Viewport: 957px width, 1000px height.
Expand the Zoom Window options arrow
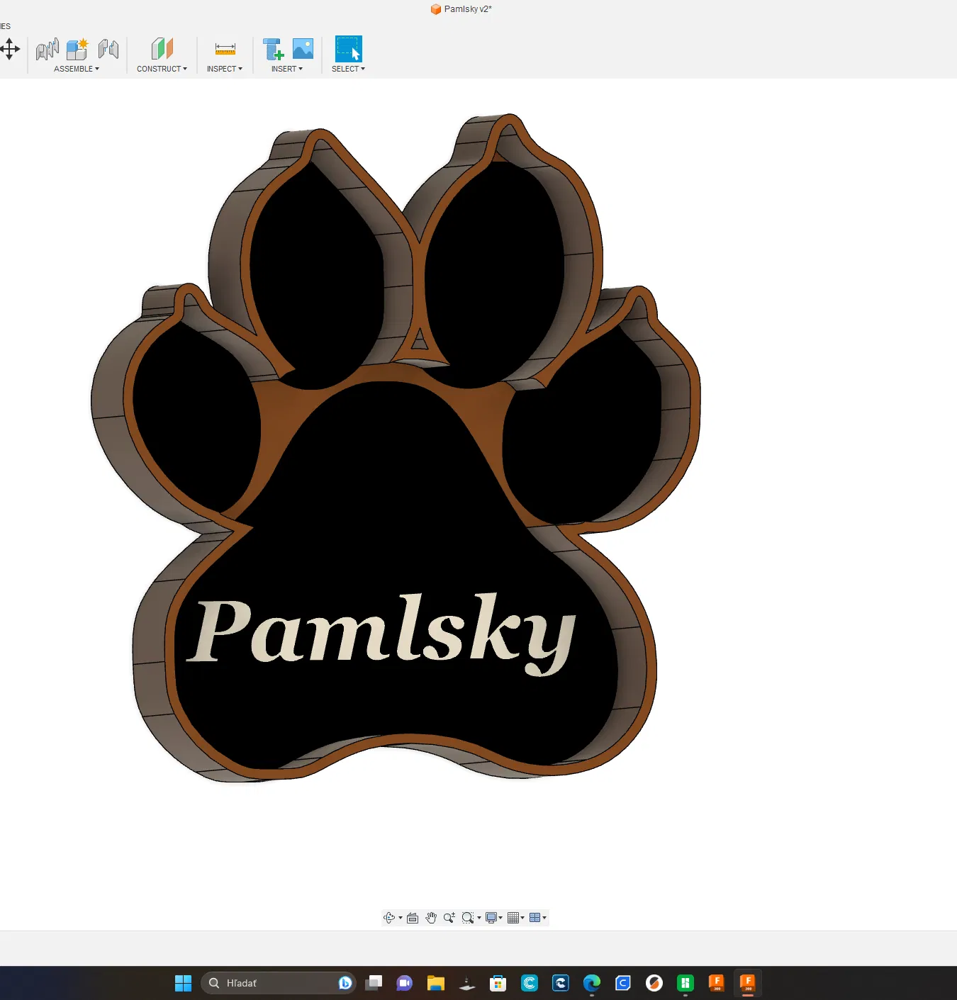[x=479, y=918]
